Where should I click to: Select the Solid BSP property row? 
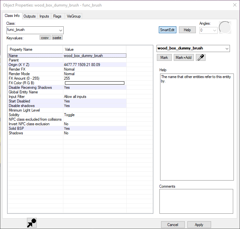[x=67, y=128]
